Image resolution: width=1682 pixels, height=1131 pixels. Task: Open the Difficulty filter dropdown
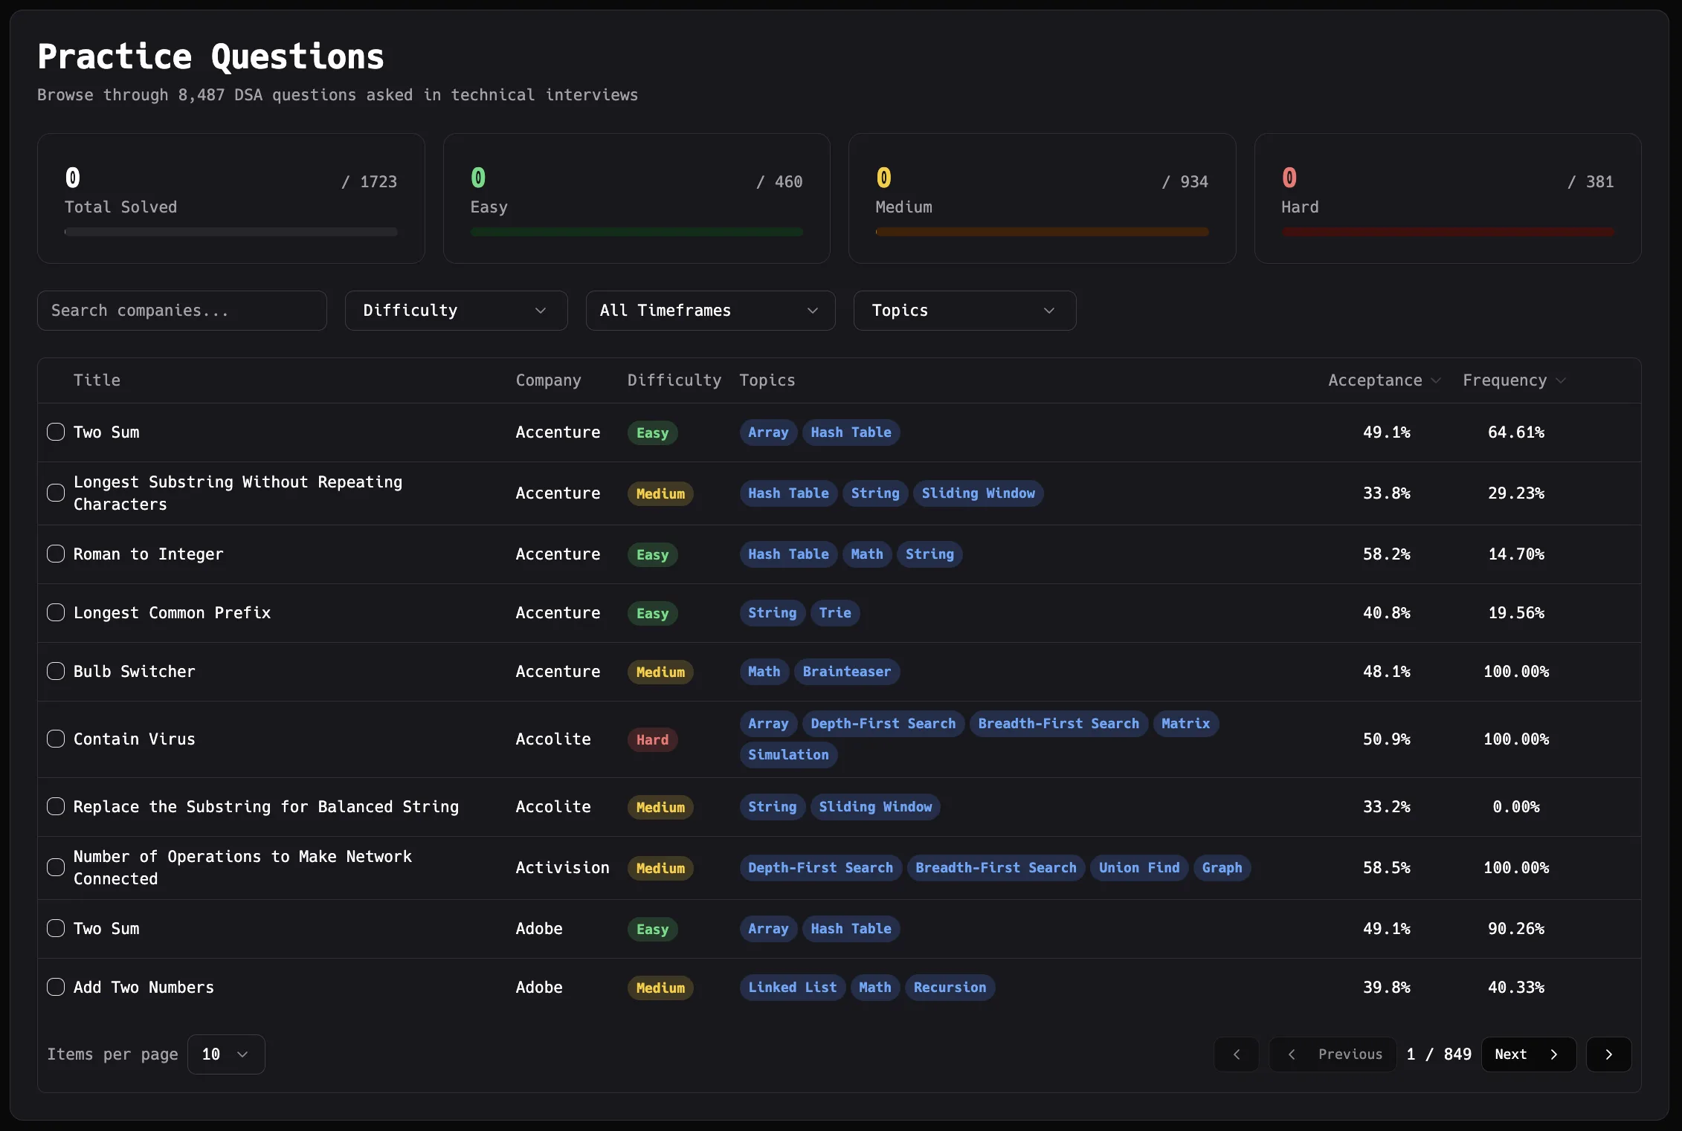(456, 311)
